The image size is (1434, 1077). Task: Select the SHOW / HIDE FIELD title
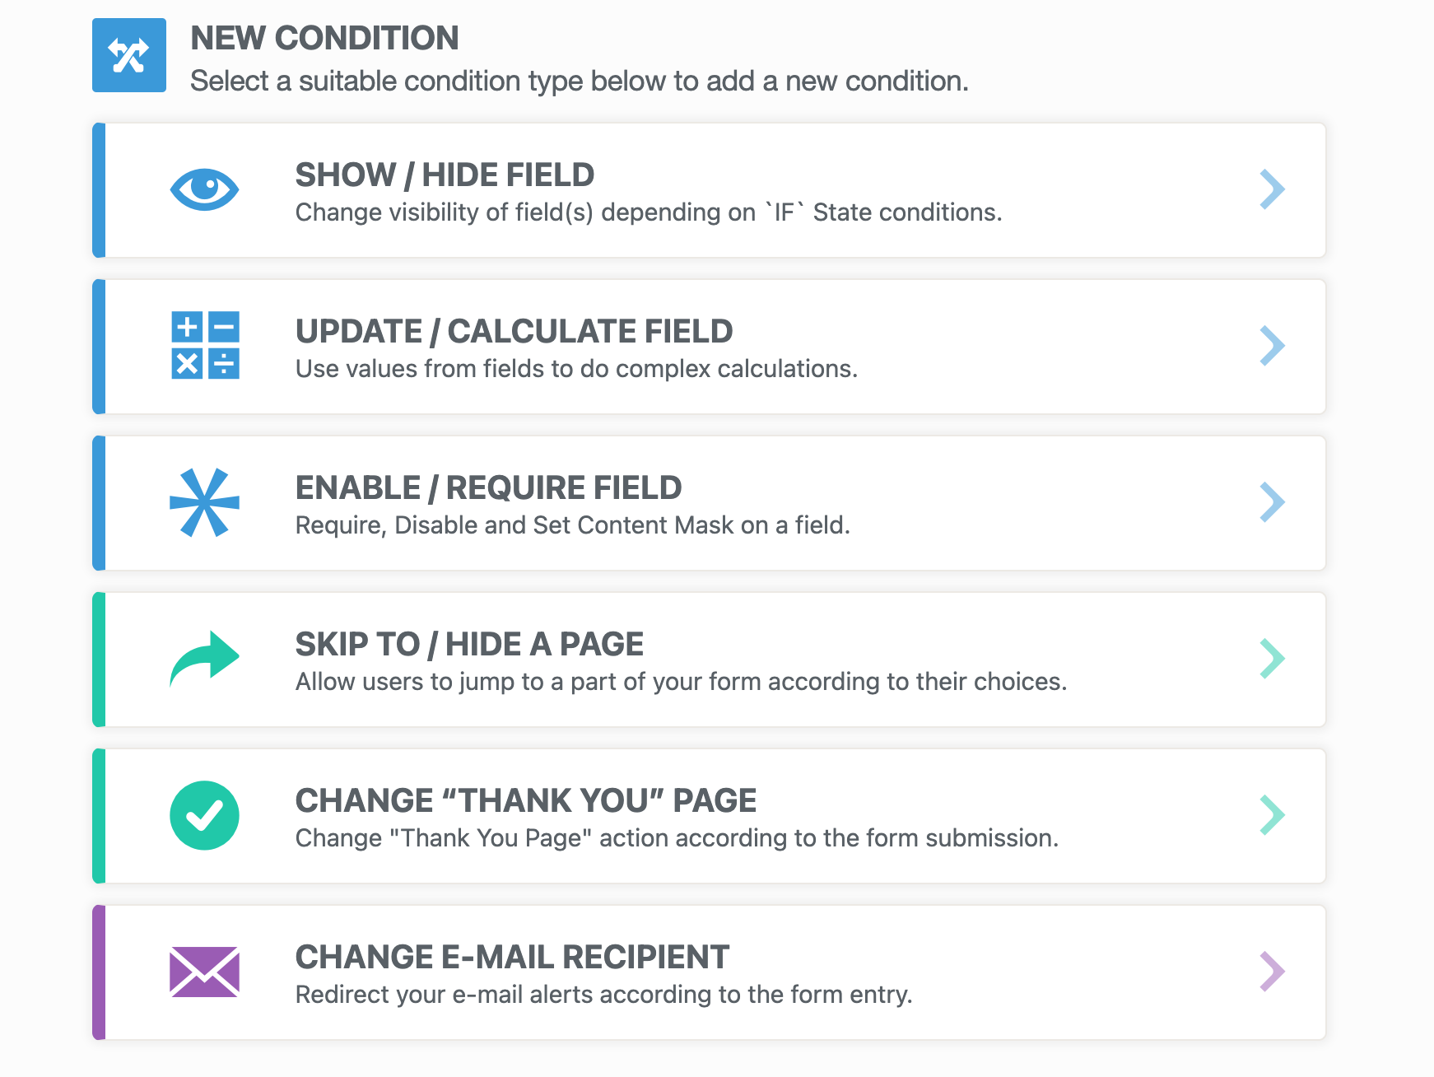[445, 175]
